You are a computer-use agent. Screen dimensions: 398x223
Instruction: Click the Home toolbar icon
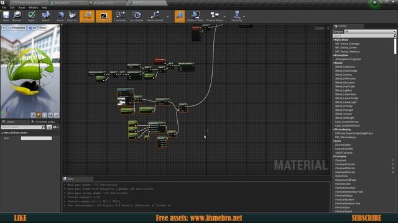pos(60,16)
